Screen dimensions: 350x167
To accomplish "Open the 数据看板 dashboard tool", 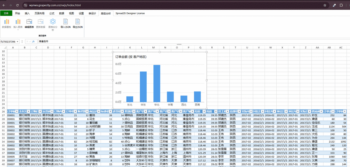I will (x=6, y=24).
